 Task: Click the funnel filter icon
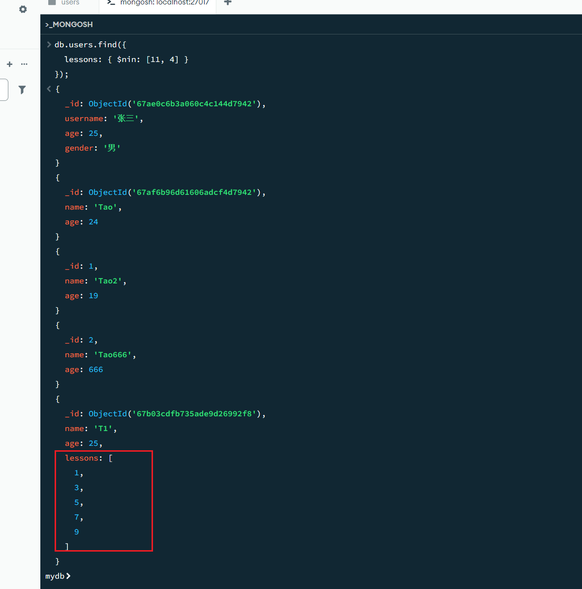point(22,90)
